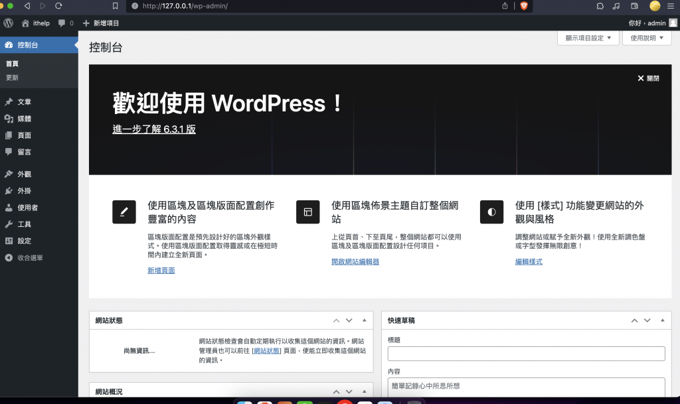Click the 內容 content textarea
The image size is (680, 404).
tap(526, 387)
